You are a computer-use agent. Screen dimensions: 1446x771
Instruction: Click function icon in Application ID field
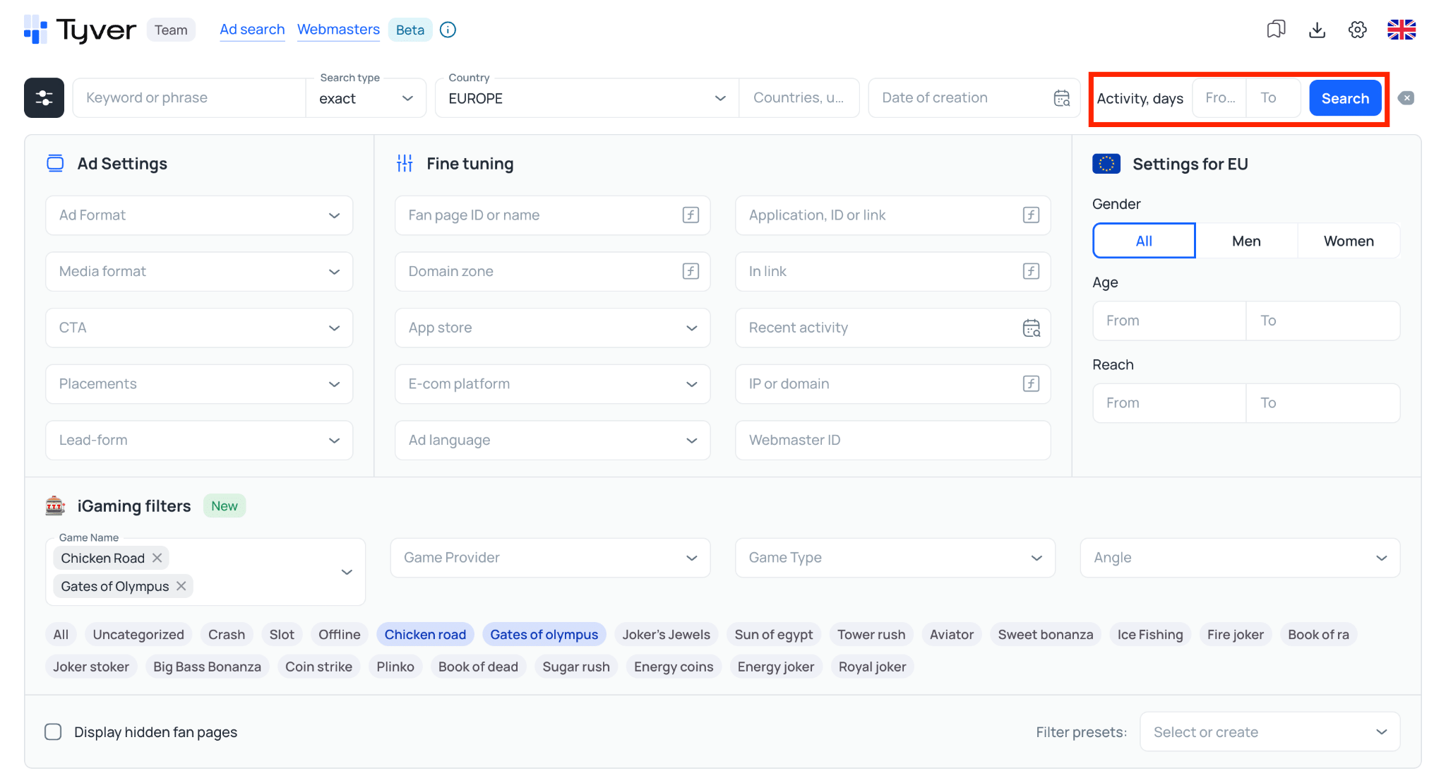click(1031, 215)
